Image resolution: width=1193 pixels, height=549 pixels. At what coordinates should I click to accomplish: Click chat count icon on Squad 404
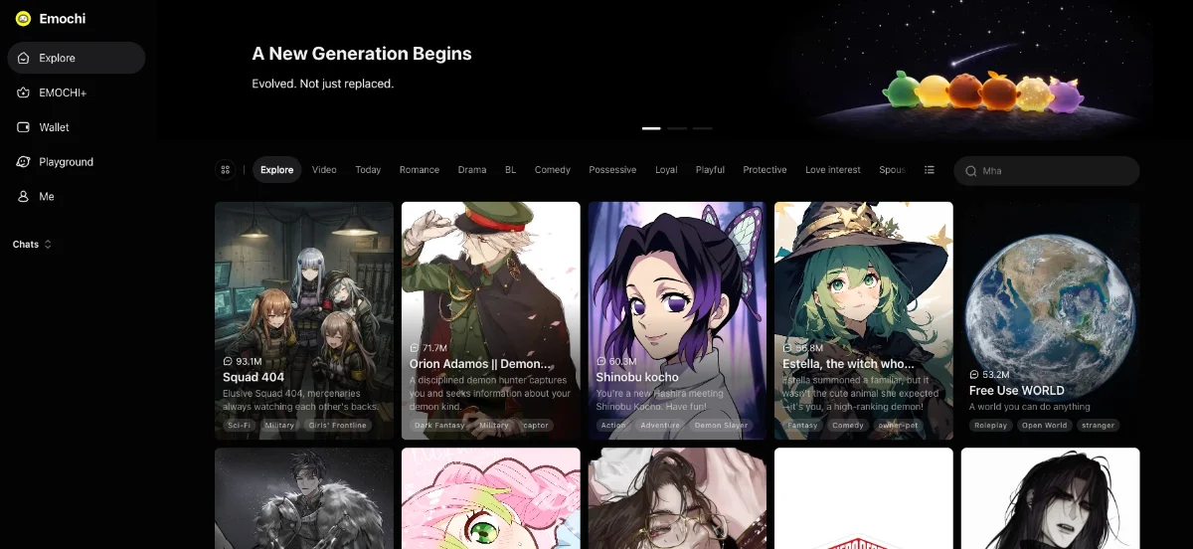[x=228, y=361]
